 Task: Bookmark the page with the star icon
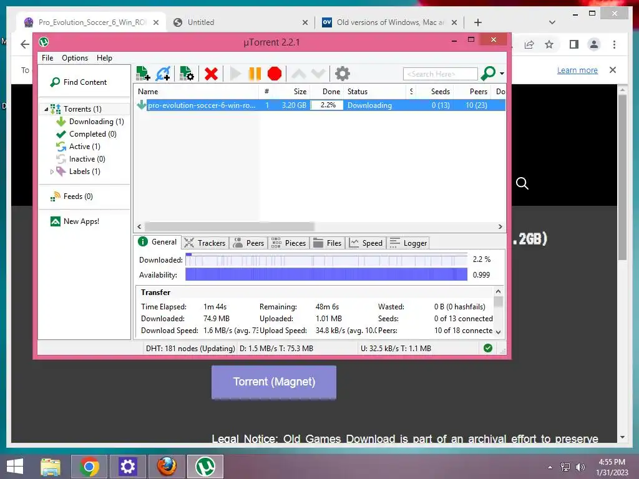(549, 44)
